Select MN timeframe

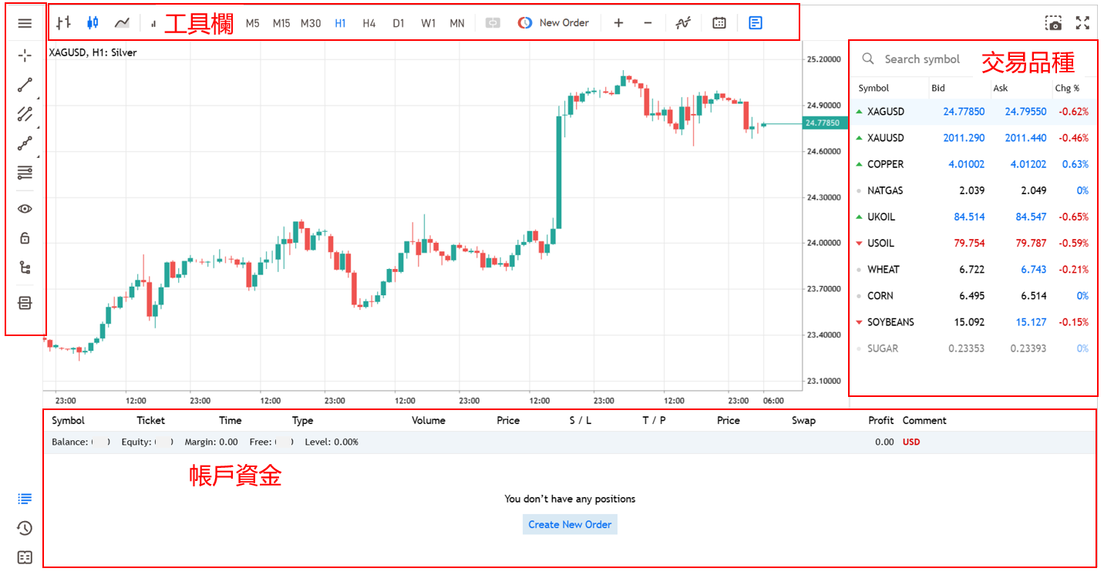click(x=457, y=23)
